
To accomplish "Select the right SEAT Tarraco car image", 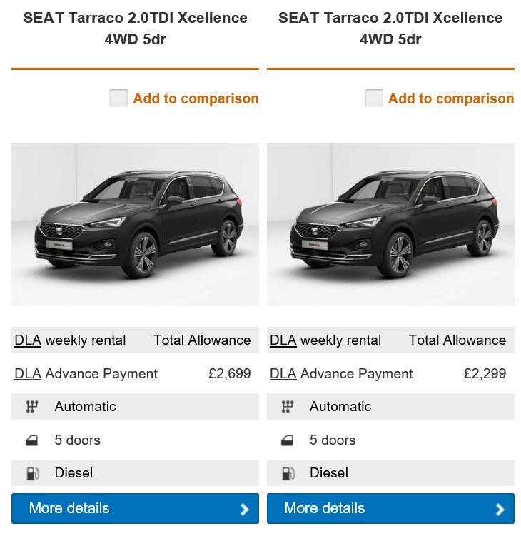I will pos(390,225).
